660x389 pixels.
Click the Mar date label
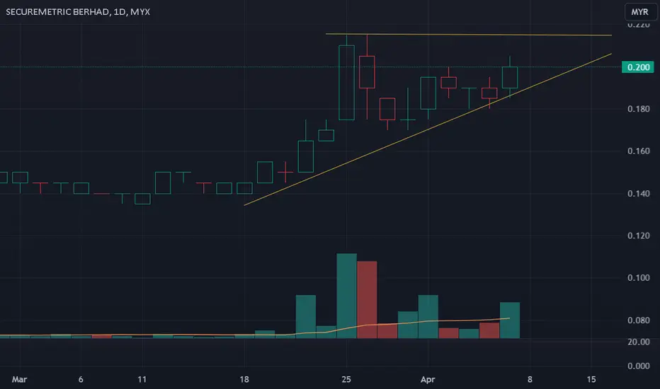point(19,379)
